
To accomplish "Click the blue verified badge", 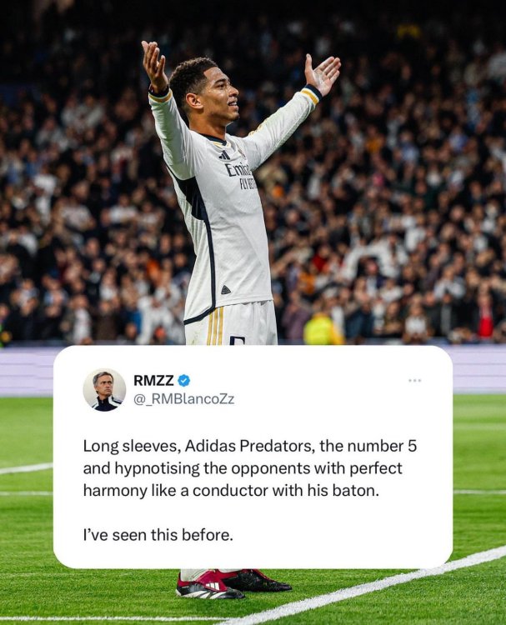I will tap(183, 381).
